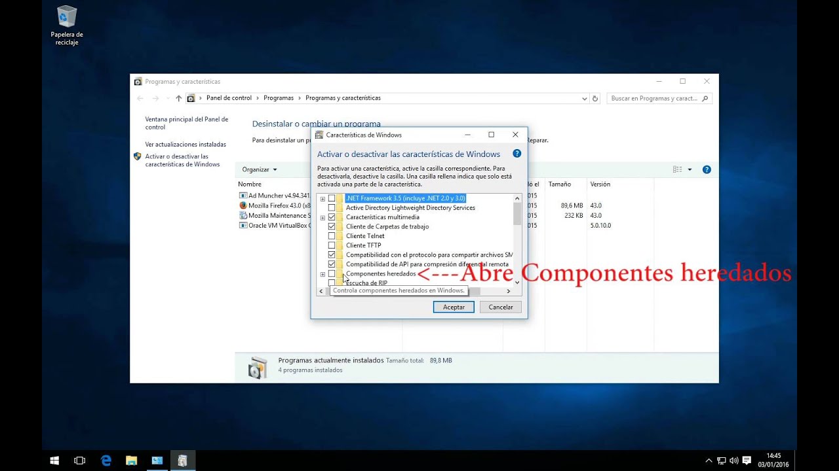
Task: Sort by the Nombre column header
Action: (x=250, y=184)
